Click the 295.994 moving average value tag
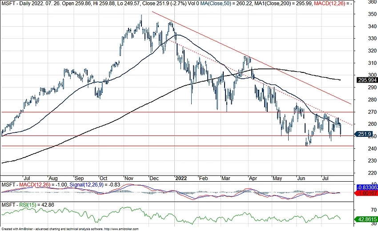Image resolution: width=378 pixels, height=231 pixels. tap(367, 80)
